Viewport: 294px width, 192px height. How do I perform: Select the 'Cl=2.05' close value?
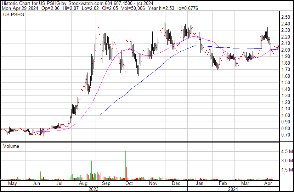click(x=110, y=8)
